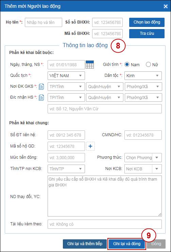Screen dimensions: 171x252
Task: Click Tra cứu button
Action: pyautogui.click(x=147, y=33)
